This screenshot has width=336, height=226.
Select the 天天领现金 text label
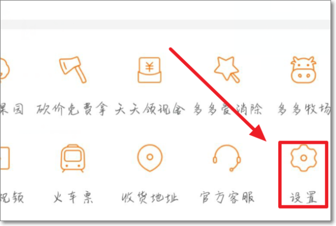pos(150,109)
